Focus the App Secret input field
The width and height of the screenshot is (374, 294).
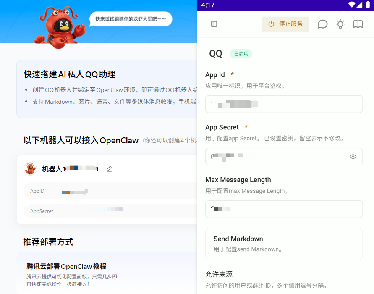tap(284, 157)
